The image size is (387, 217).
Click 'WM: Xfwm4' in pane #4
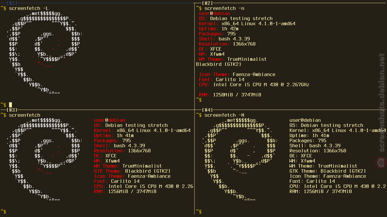pyautogui.click(x=302, y=161)
